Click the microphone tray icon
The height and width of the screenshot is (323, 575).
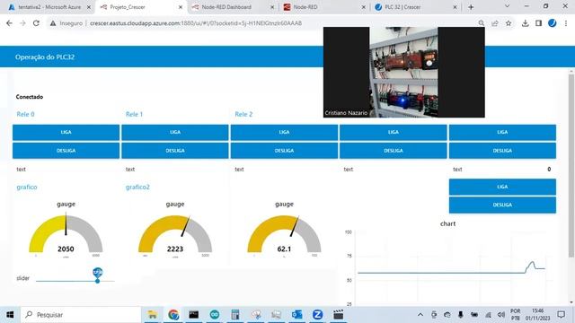(461, 315)
